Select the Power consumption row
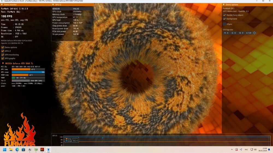 point(72,23)
